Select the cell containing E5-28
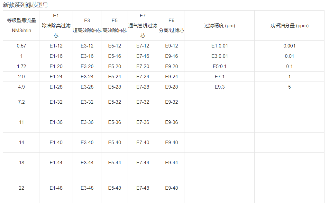 [x=114, y=87]
